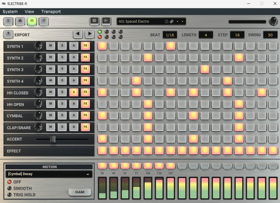Toggle last step of the Effect row
Screen dimensions: 280x203
pyautogui.click(x=273, y=150)
